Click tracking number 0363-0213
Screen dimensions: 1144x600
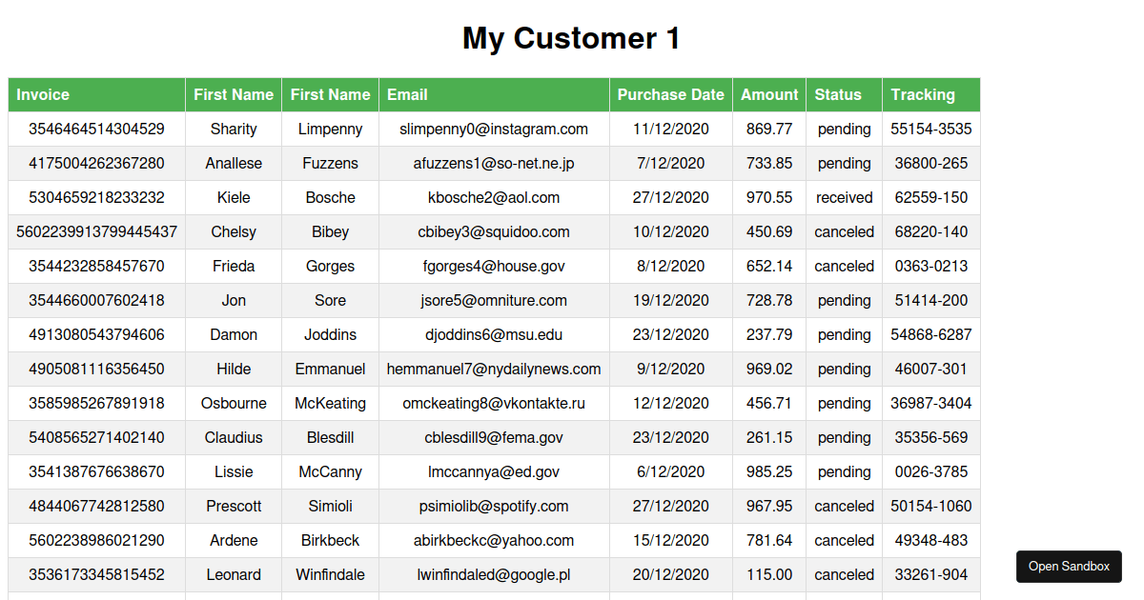click(x=930, y=267)
